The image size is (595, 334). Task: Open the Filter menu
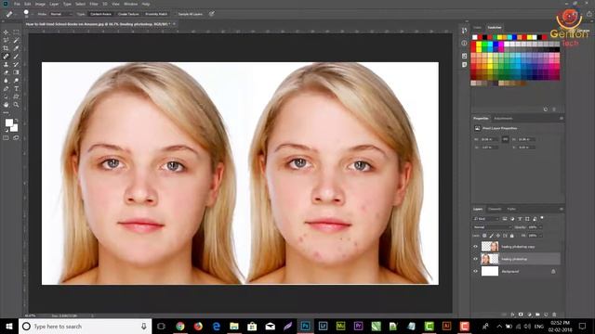(94, 4)
